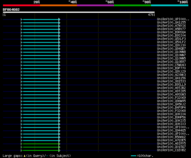
Task: Select the UniRef100_B5AAU2 label
Action: coord(171,137)
